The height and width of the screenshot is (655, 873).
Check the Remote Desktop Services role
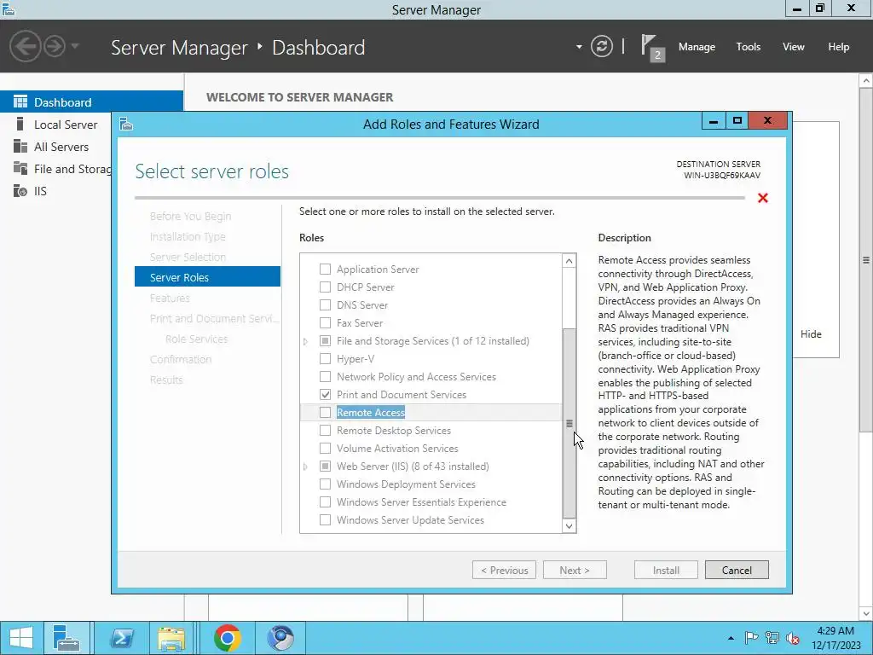[325, 430]
